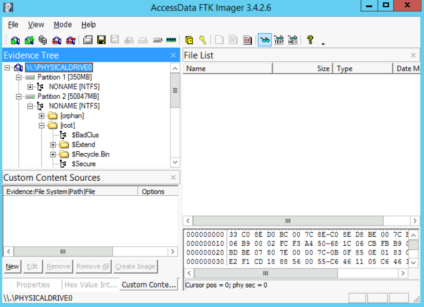Screen dimensions: 424x307
Task: Click Add All Attached Devices icon
Action: point(29,40)
